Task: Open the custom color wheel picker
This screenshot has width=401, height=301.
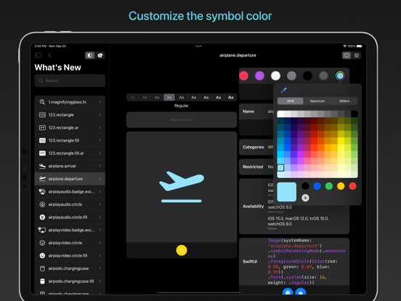Action: tap(340, 76)
